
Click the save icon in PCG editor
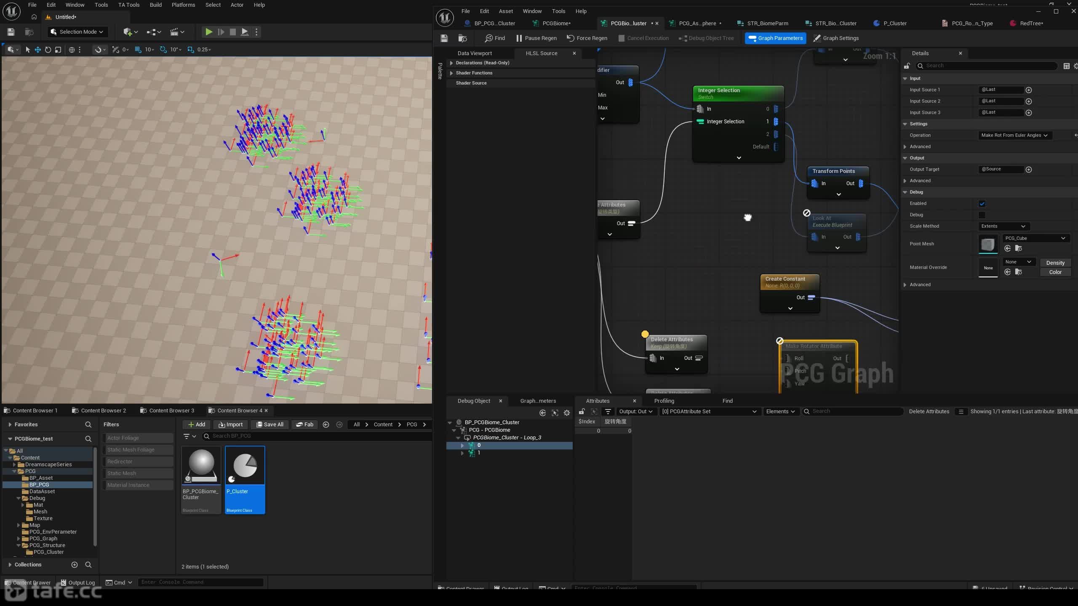click(444, 38)
